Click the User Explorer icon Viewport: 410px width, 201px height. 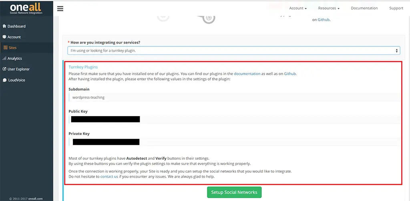(4, 69)
